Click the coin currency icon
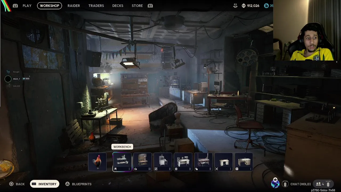 243,6
